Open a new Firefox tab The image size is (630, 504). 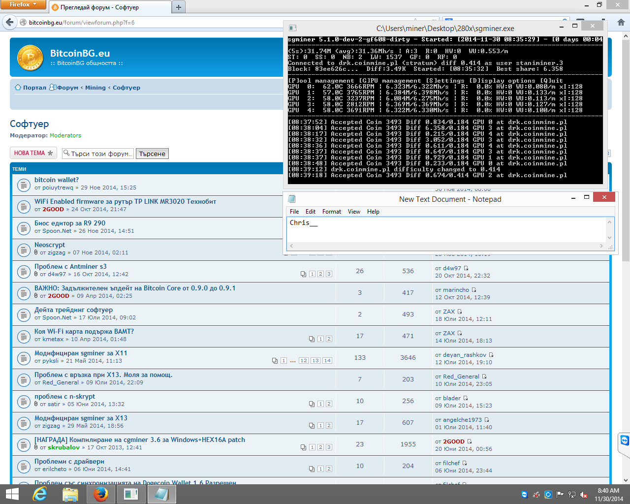coord(179,7)
